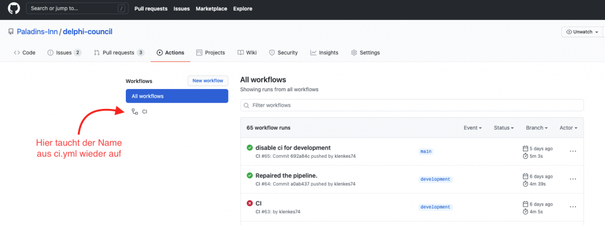Click the New workflow button
Image resolution: width=605 pixels, height=225 pixels.
208,81
